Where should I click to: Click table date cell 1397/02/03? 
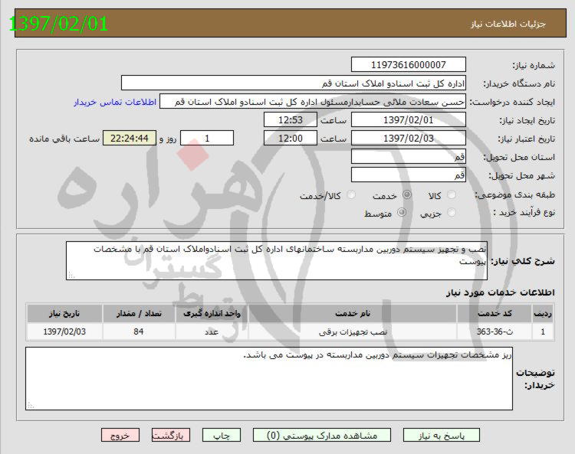click(64, 332)
